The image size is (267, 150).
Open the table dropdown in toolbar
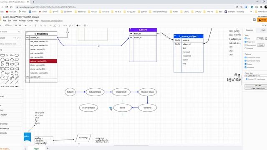86,25
